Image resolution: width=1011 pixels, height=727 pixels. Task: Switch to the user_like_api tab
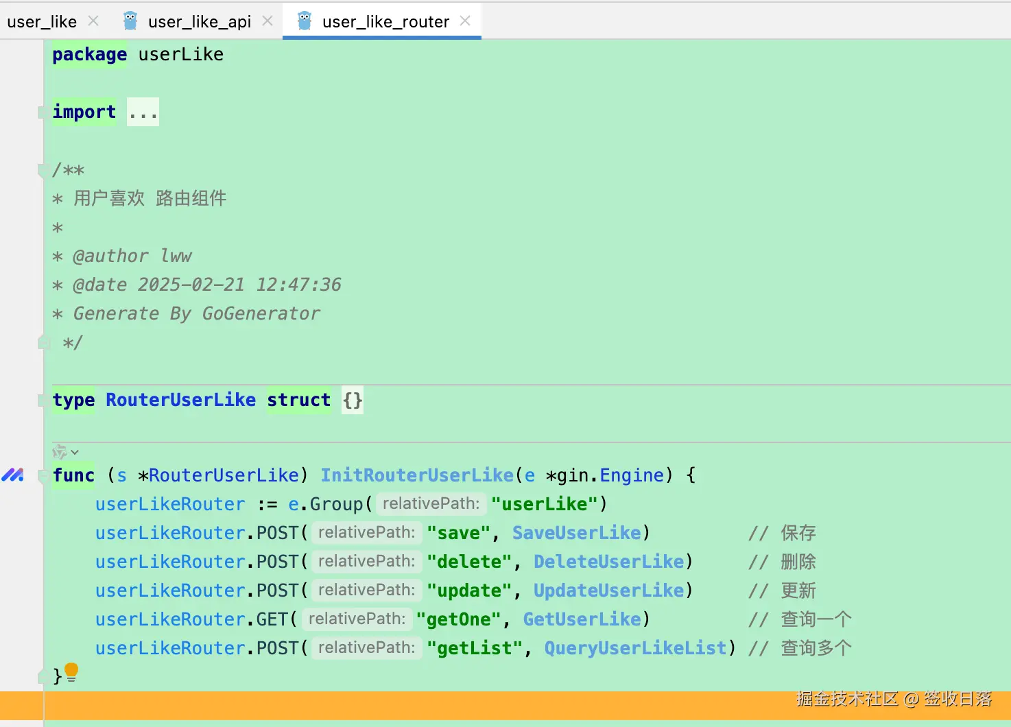point(200,21)
